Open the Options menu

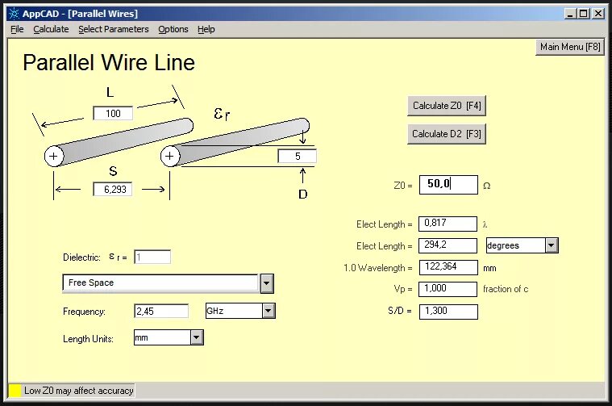(x=173, y=29)
